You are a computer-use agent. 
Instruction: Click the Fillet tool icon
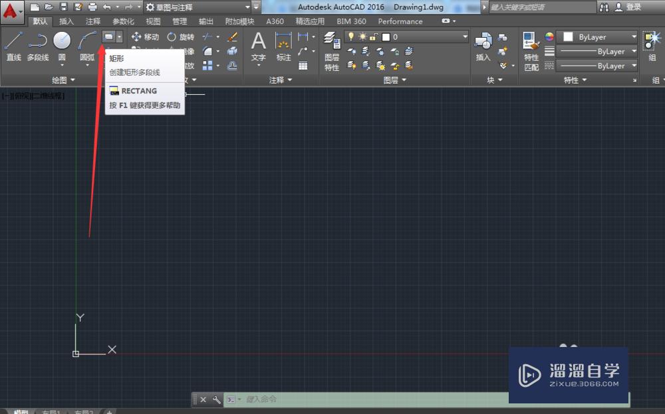(207, 51)
